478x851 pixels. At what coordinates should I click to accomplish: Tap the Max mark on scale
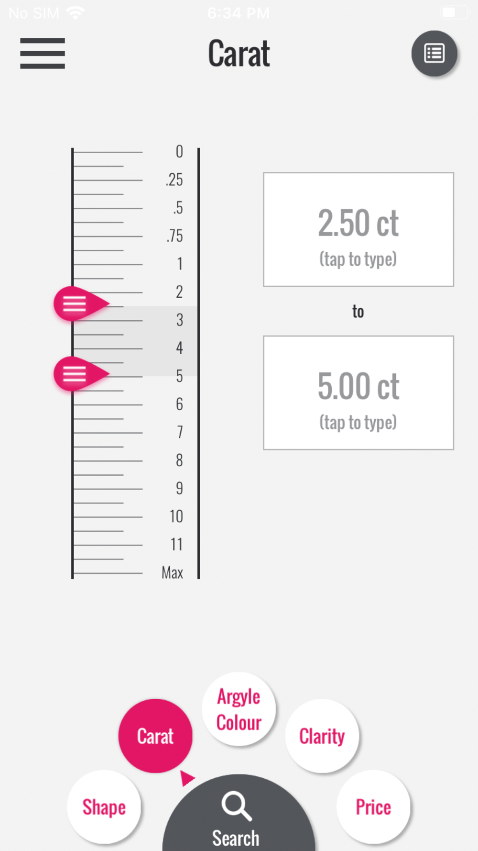[172, 572]
